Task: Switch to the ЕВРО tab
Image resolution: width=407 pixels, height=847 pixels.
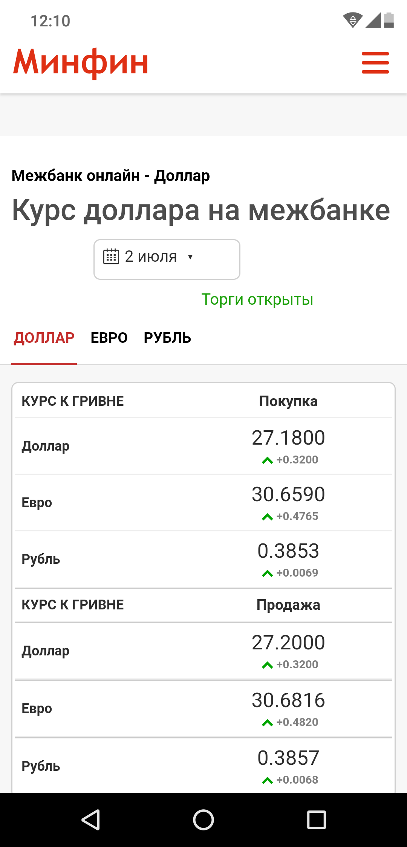Action: pos(109,338)
